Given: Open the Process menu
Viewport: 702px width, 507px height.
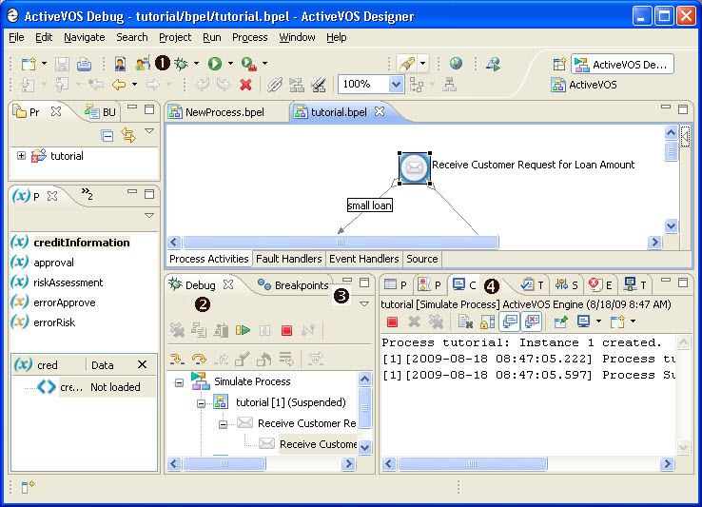Looking at the screenshot, I should click(x=250, y=37).
